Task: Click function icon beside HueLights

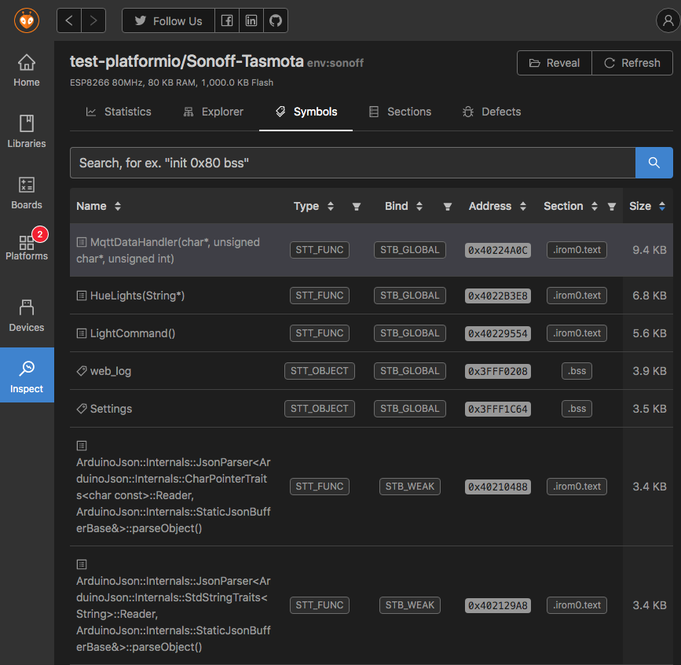Action: [81, 296]
